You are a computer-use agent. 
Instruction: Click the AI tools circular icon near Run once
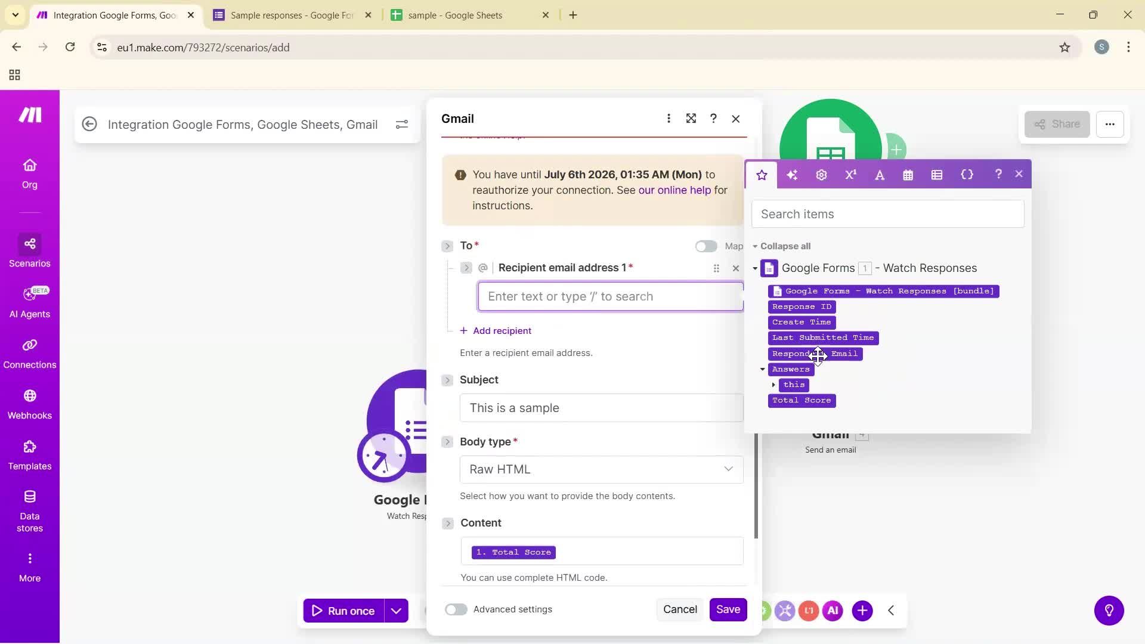pos(833,610)
